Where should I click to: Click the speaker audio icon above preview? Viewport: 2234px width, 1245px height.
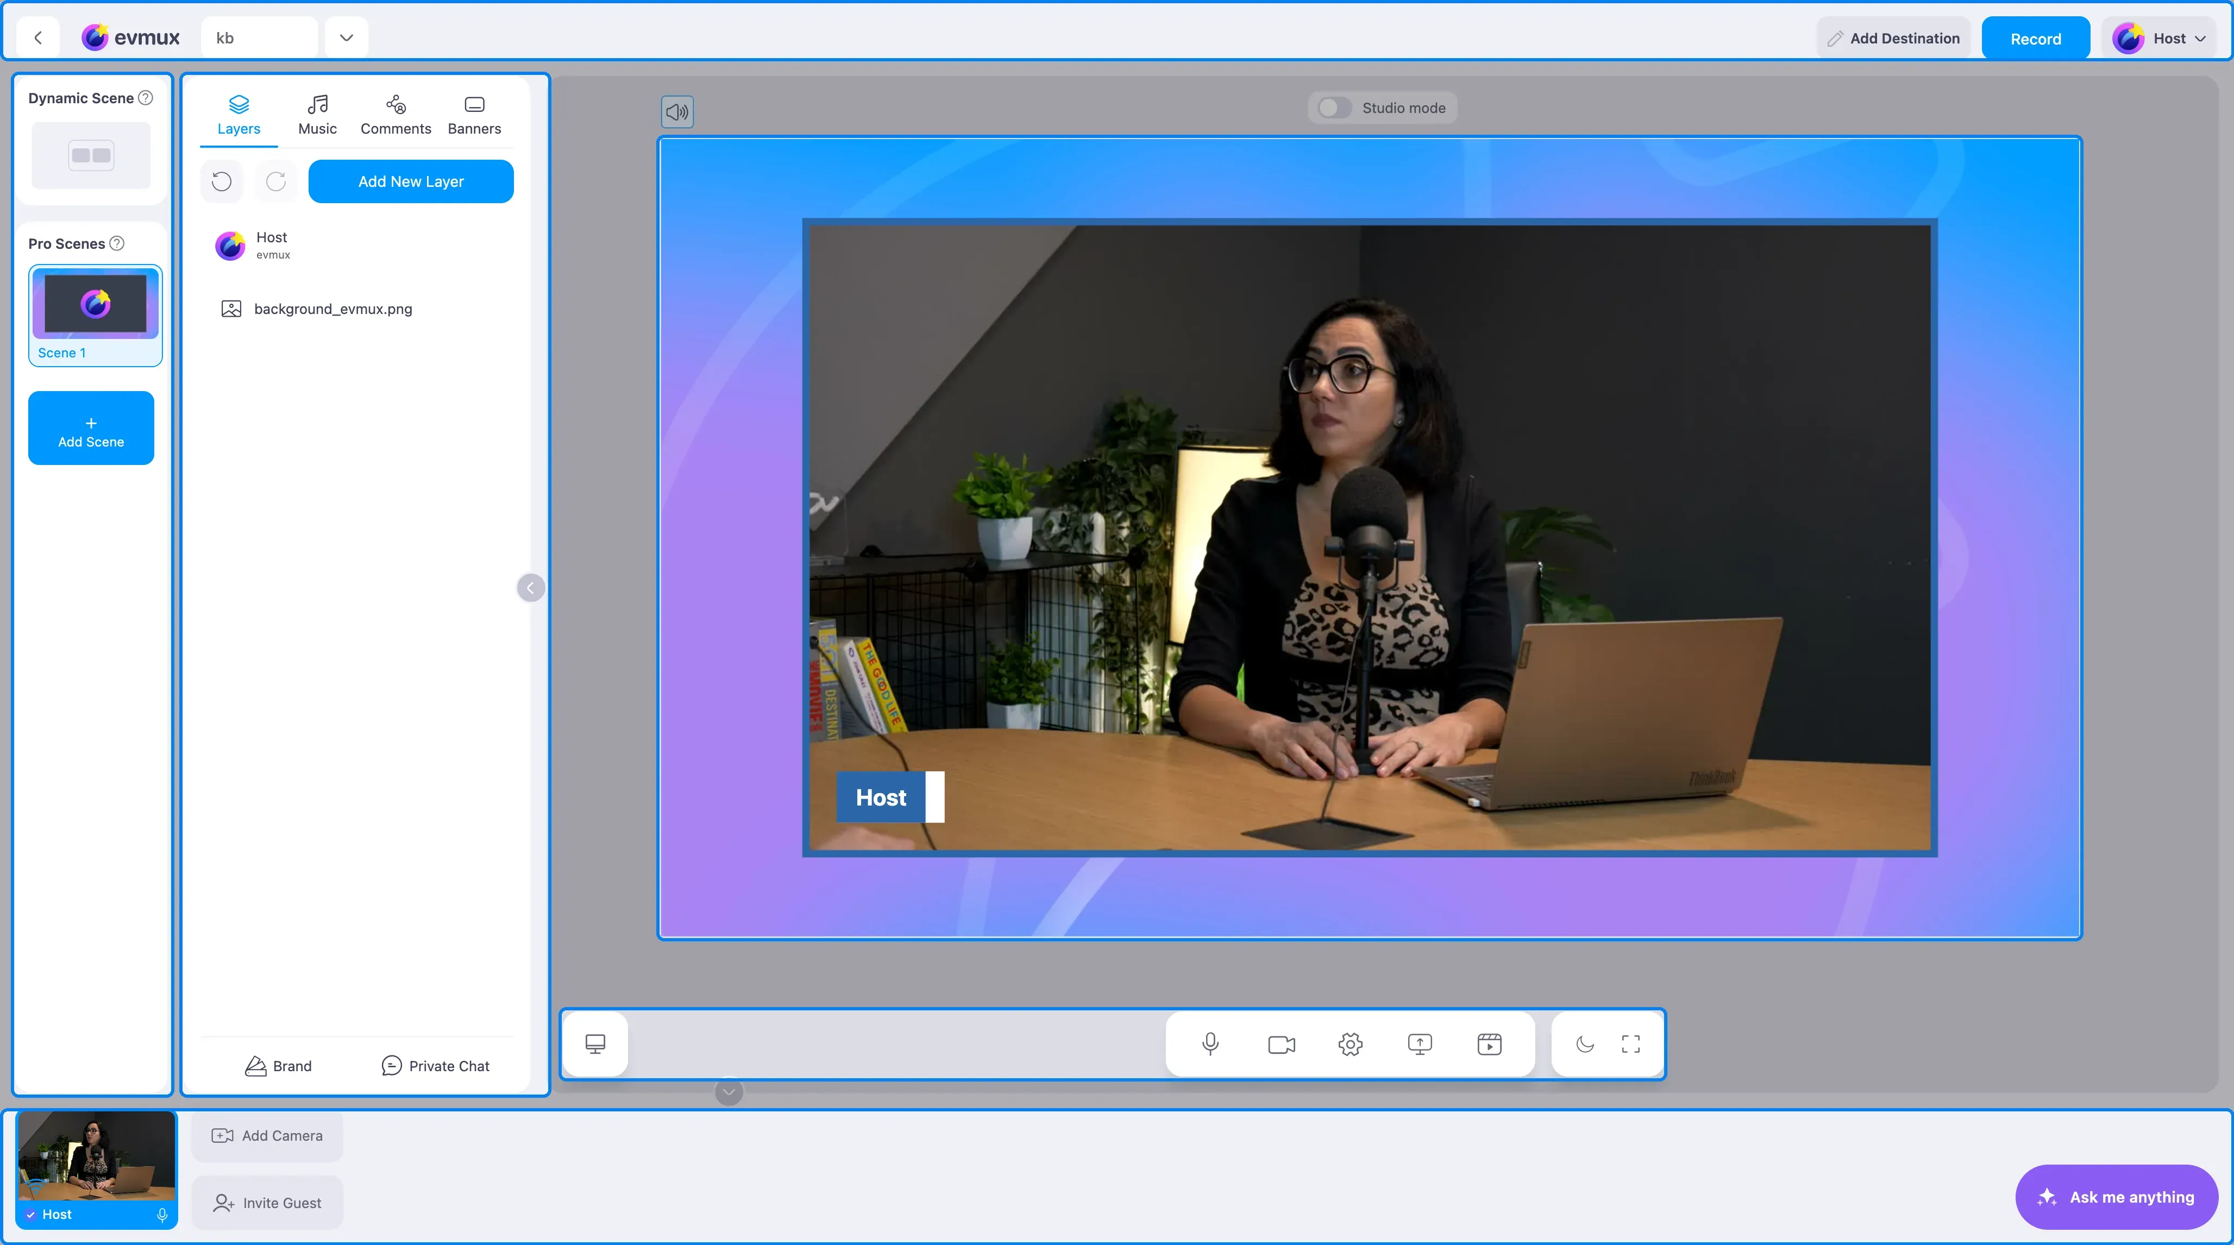pyautogui.click(x=677, y=112)
